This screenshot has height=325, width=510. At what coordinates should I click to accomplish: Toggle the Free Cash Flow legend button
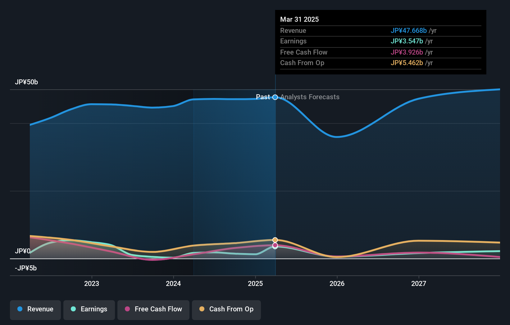[x=153, y=310]
